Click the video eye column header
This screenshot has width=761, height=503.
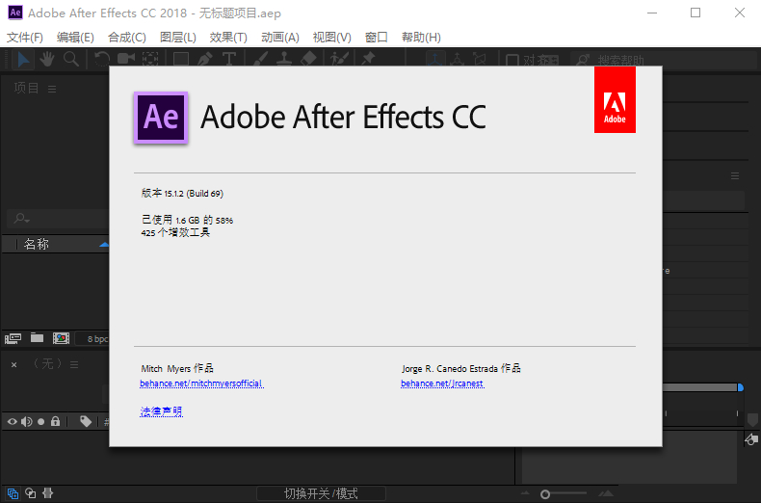coord(13,421)
